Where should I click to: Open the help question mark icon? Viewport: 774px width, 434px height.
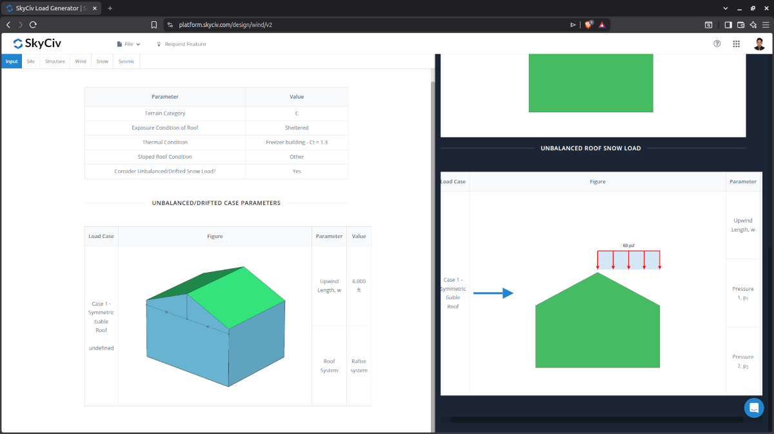click(x=717, y=44)
